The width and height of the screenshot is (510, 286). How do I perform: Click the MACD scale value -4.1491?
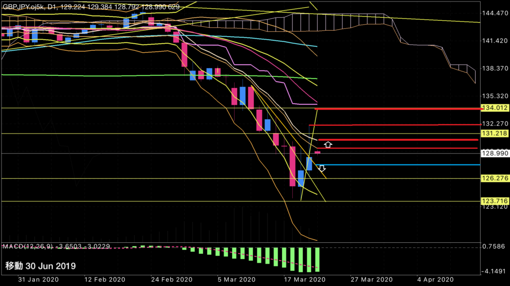point(494,271)
